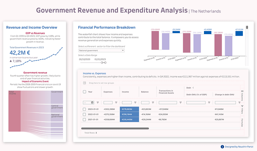This screenshot has width=257, height=151.
Task: Collapse the Debt column group chevron
Action: pyautogui.click(x=193, y=88)
